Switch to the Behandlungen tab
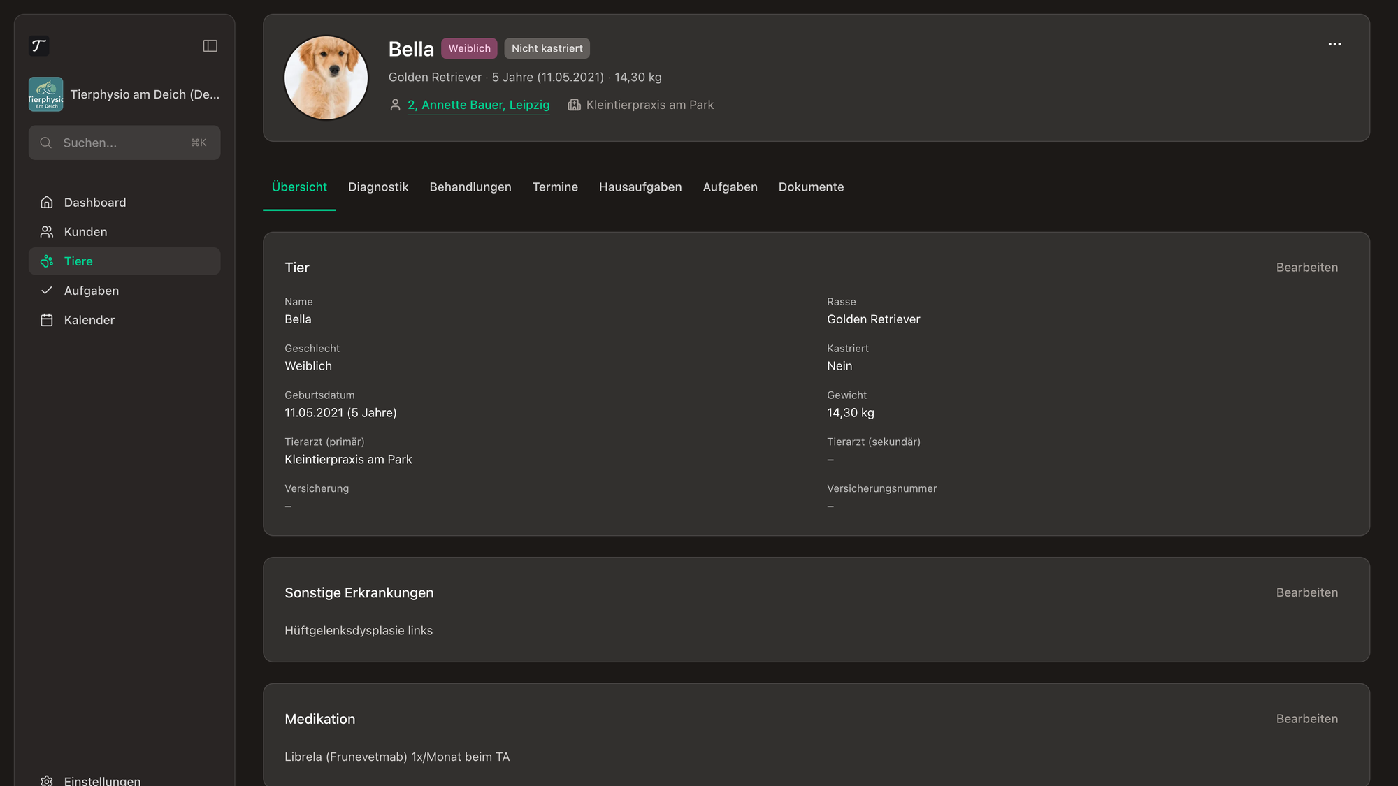Viewport: 1398px width, 786px height. pos(470,187)
